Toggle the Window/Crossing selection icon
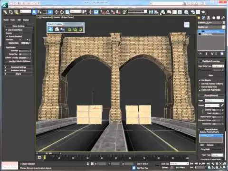Image resolution: width=228 pixels, height=171 pixels. click(50, 12)
